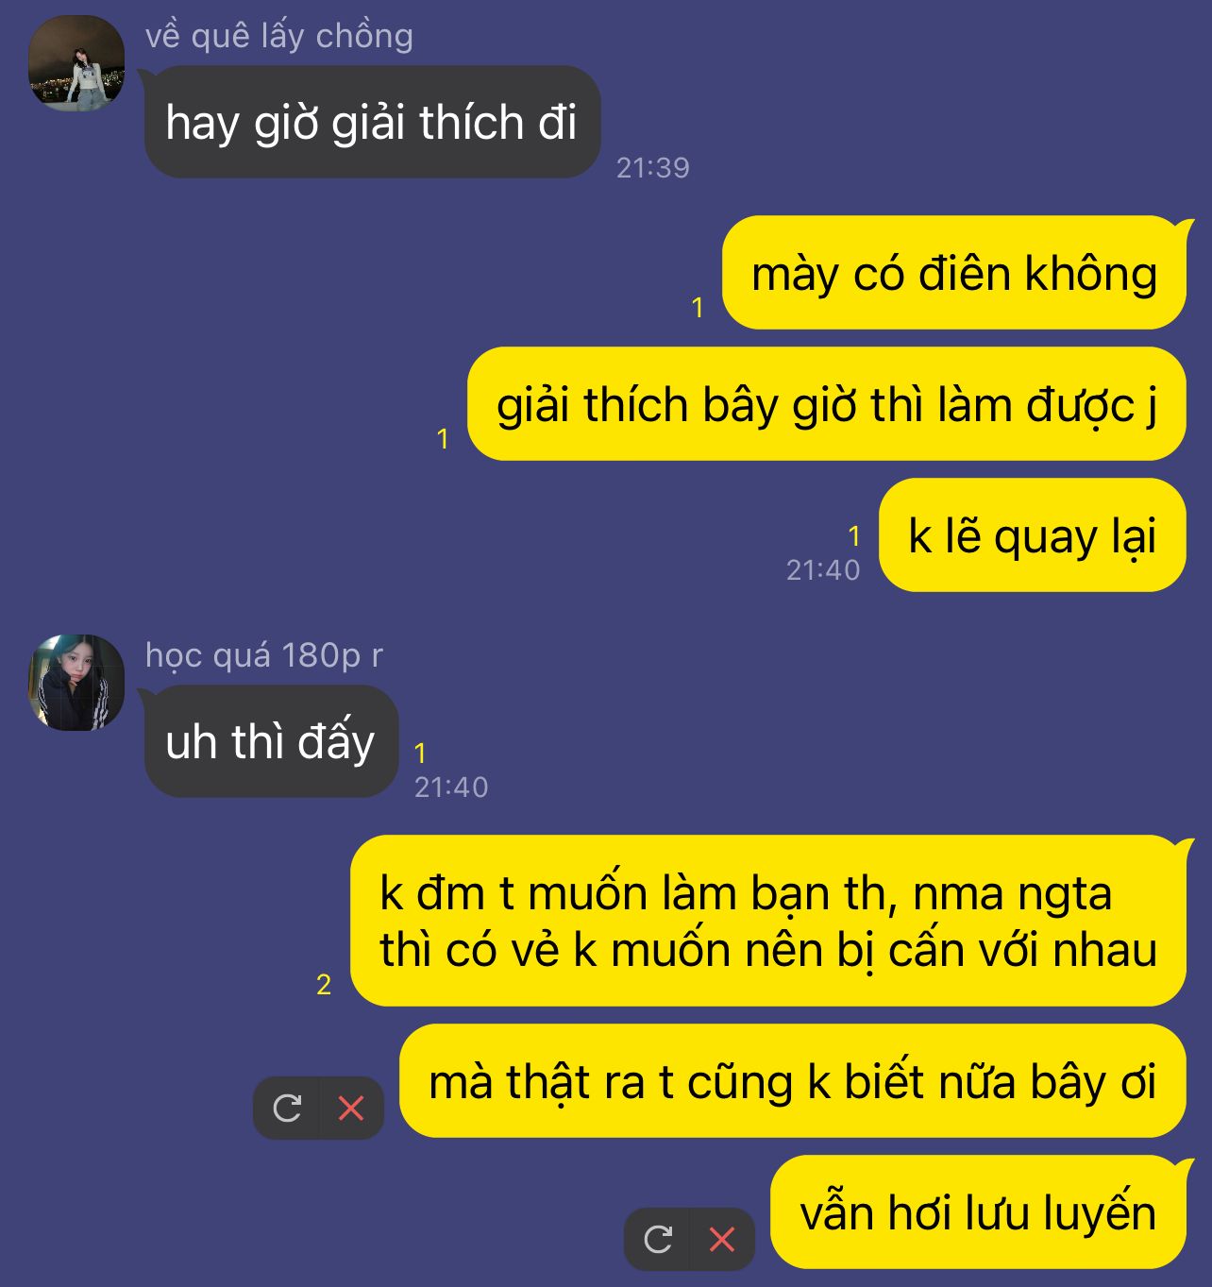Viewport: 1212px width, 1287px height.
Task: Open avatar of 'học quá 180p r'
Action: (76, 683)
